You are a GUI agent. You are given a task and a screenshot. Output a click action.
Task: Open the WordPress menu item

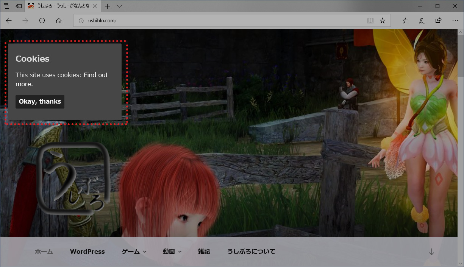tap(87, 251)
